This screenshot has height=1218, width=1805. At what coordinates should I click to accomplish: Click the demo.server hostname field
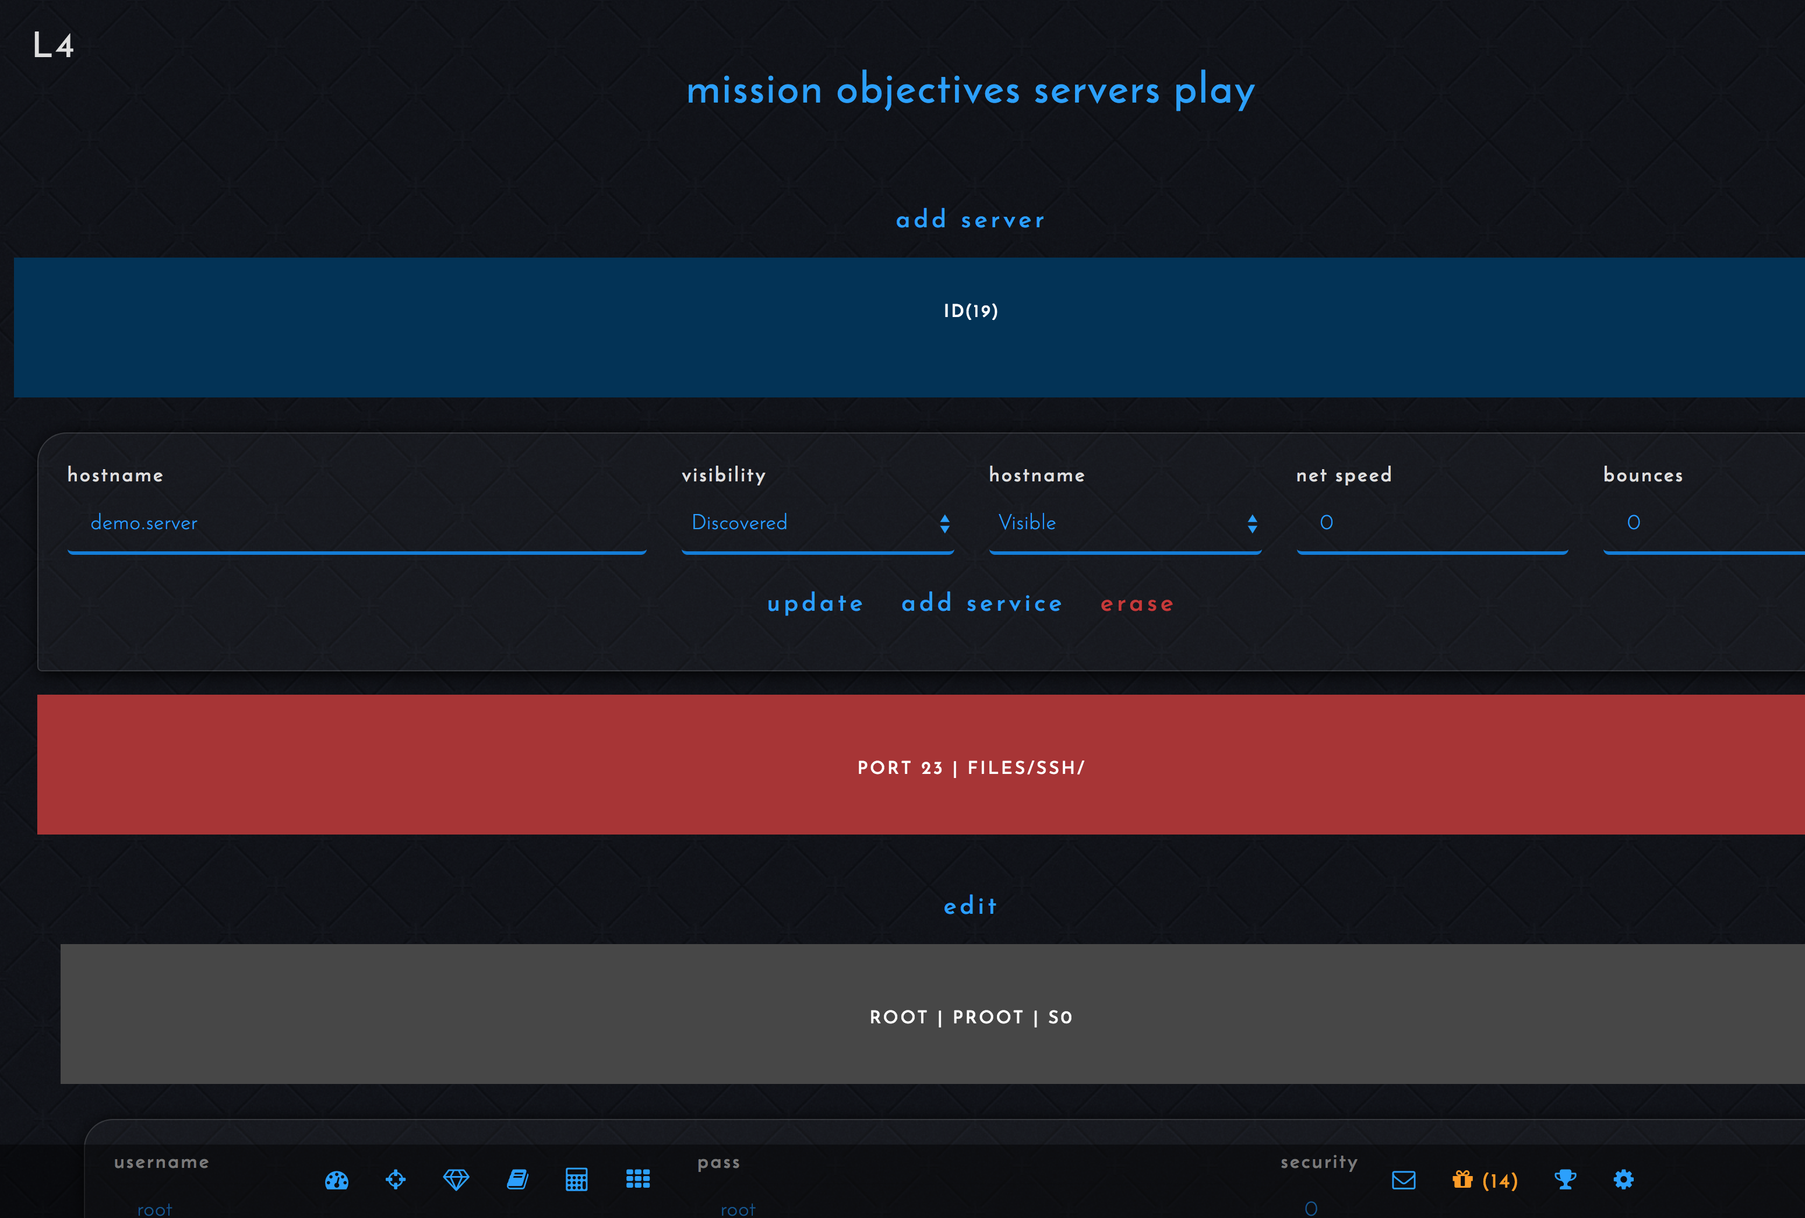[357, 523]
